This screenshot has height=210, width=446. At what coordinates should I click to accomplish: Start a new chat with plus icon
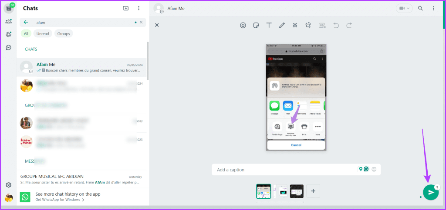tap(126, 8)
